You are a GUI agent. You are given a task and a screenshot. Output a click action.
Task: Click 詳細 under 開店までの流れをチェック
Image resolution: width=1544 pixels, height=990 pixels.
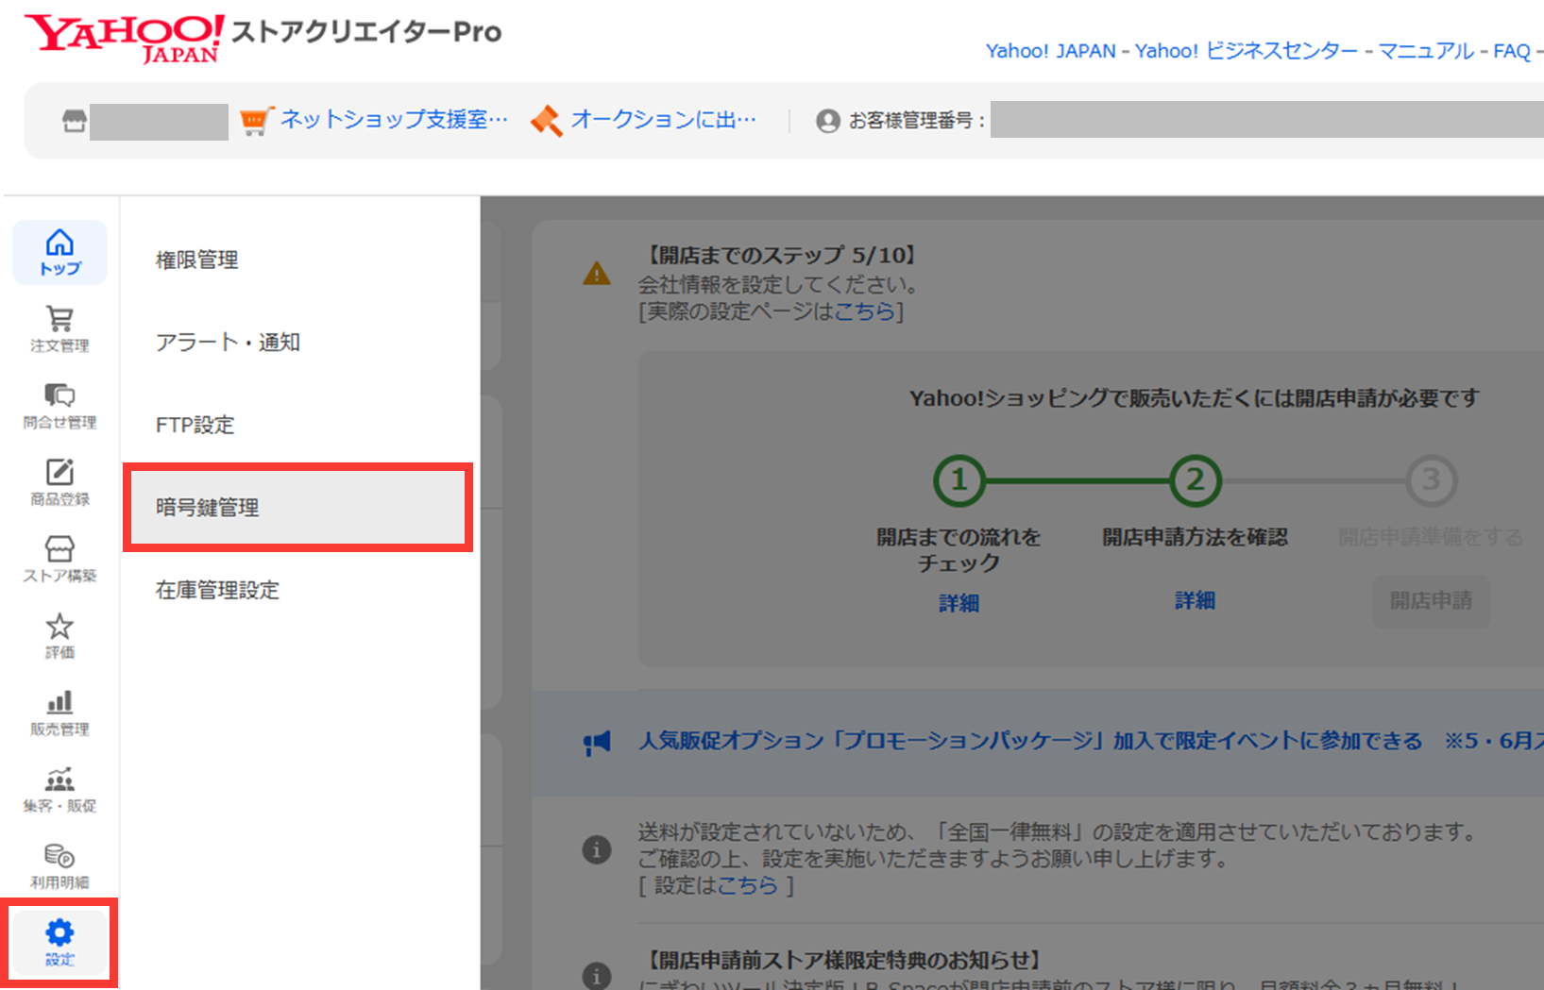959,603
